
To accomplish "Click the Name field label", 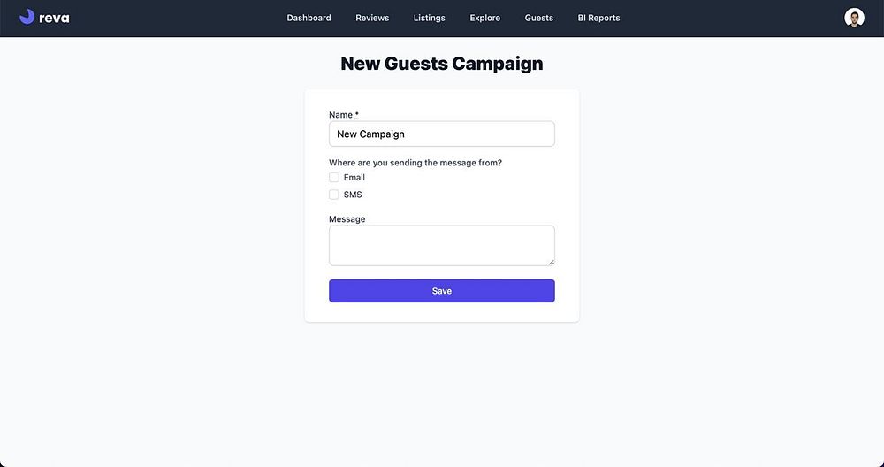I will (341, 115).
